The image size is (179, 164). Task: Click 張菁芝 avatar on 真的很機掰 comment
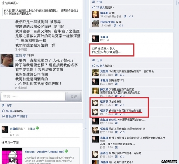click(95, 103)
